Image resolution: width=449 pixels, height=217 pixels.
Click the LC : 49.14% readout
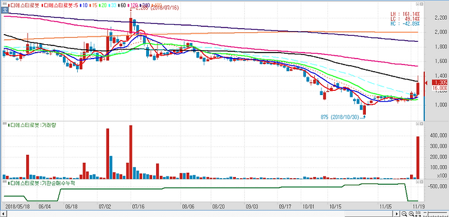(405, 19)
